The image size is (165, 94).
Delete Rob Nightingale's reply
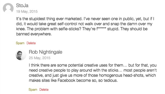[44, 90]
